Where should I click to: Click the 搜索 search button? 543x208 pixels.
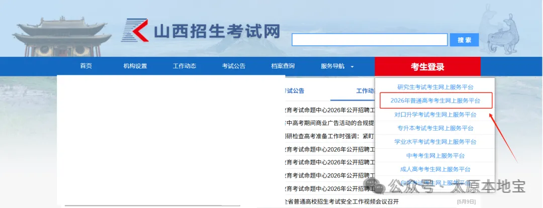coord(465,40)
